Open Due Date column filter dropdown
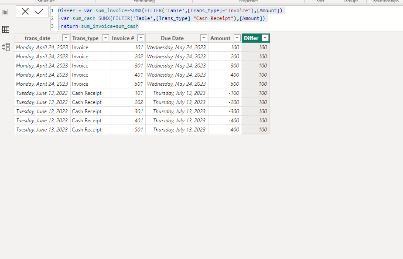Viewport: 403px width, 259px height. (204, 38)
